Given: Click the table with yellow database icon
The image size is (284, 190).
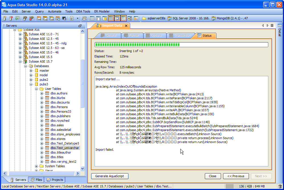Looking at the screenshot, I should pos(105,18).
